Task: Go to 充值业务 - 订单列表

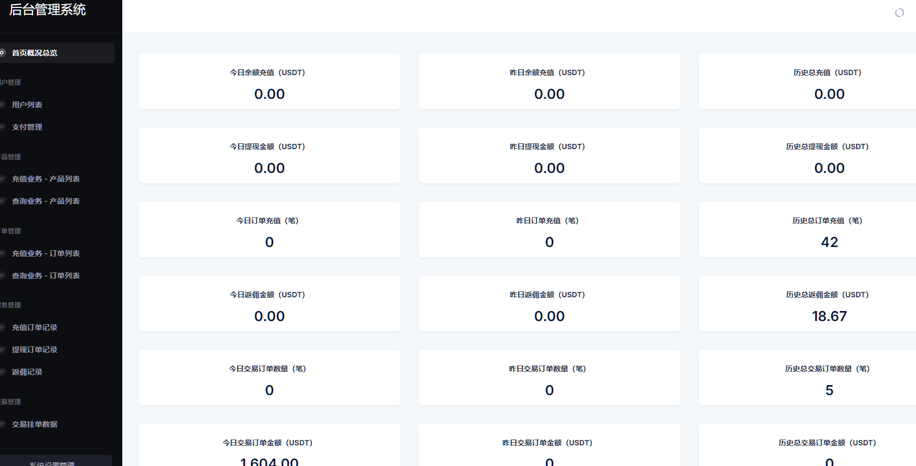Action: [46, 253]
